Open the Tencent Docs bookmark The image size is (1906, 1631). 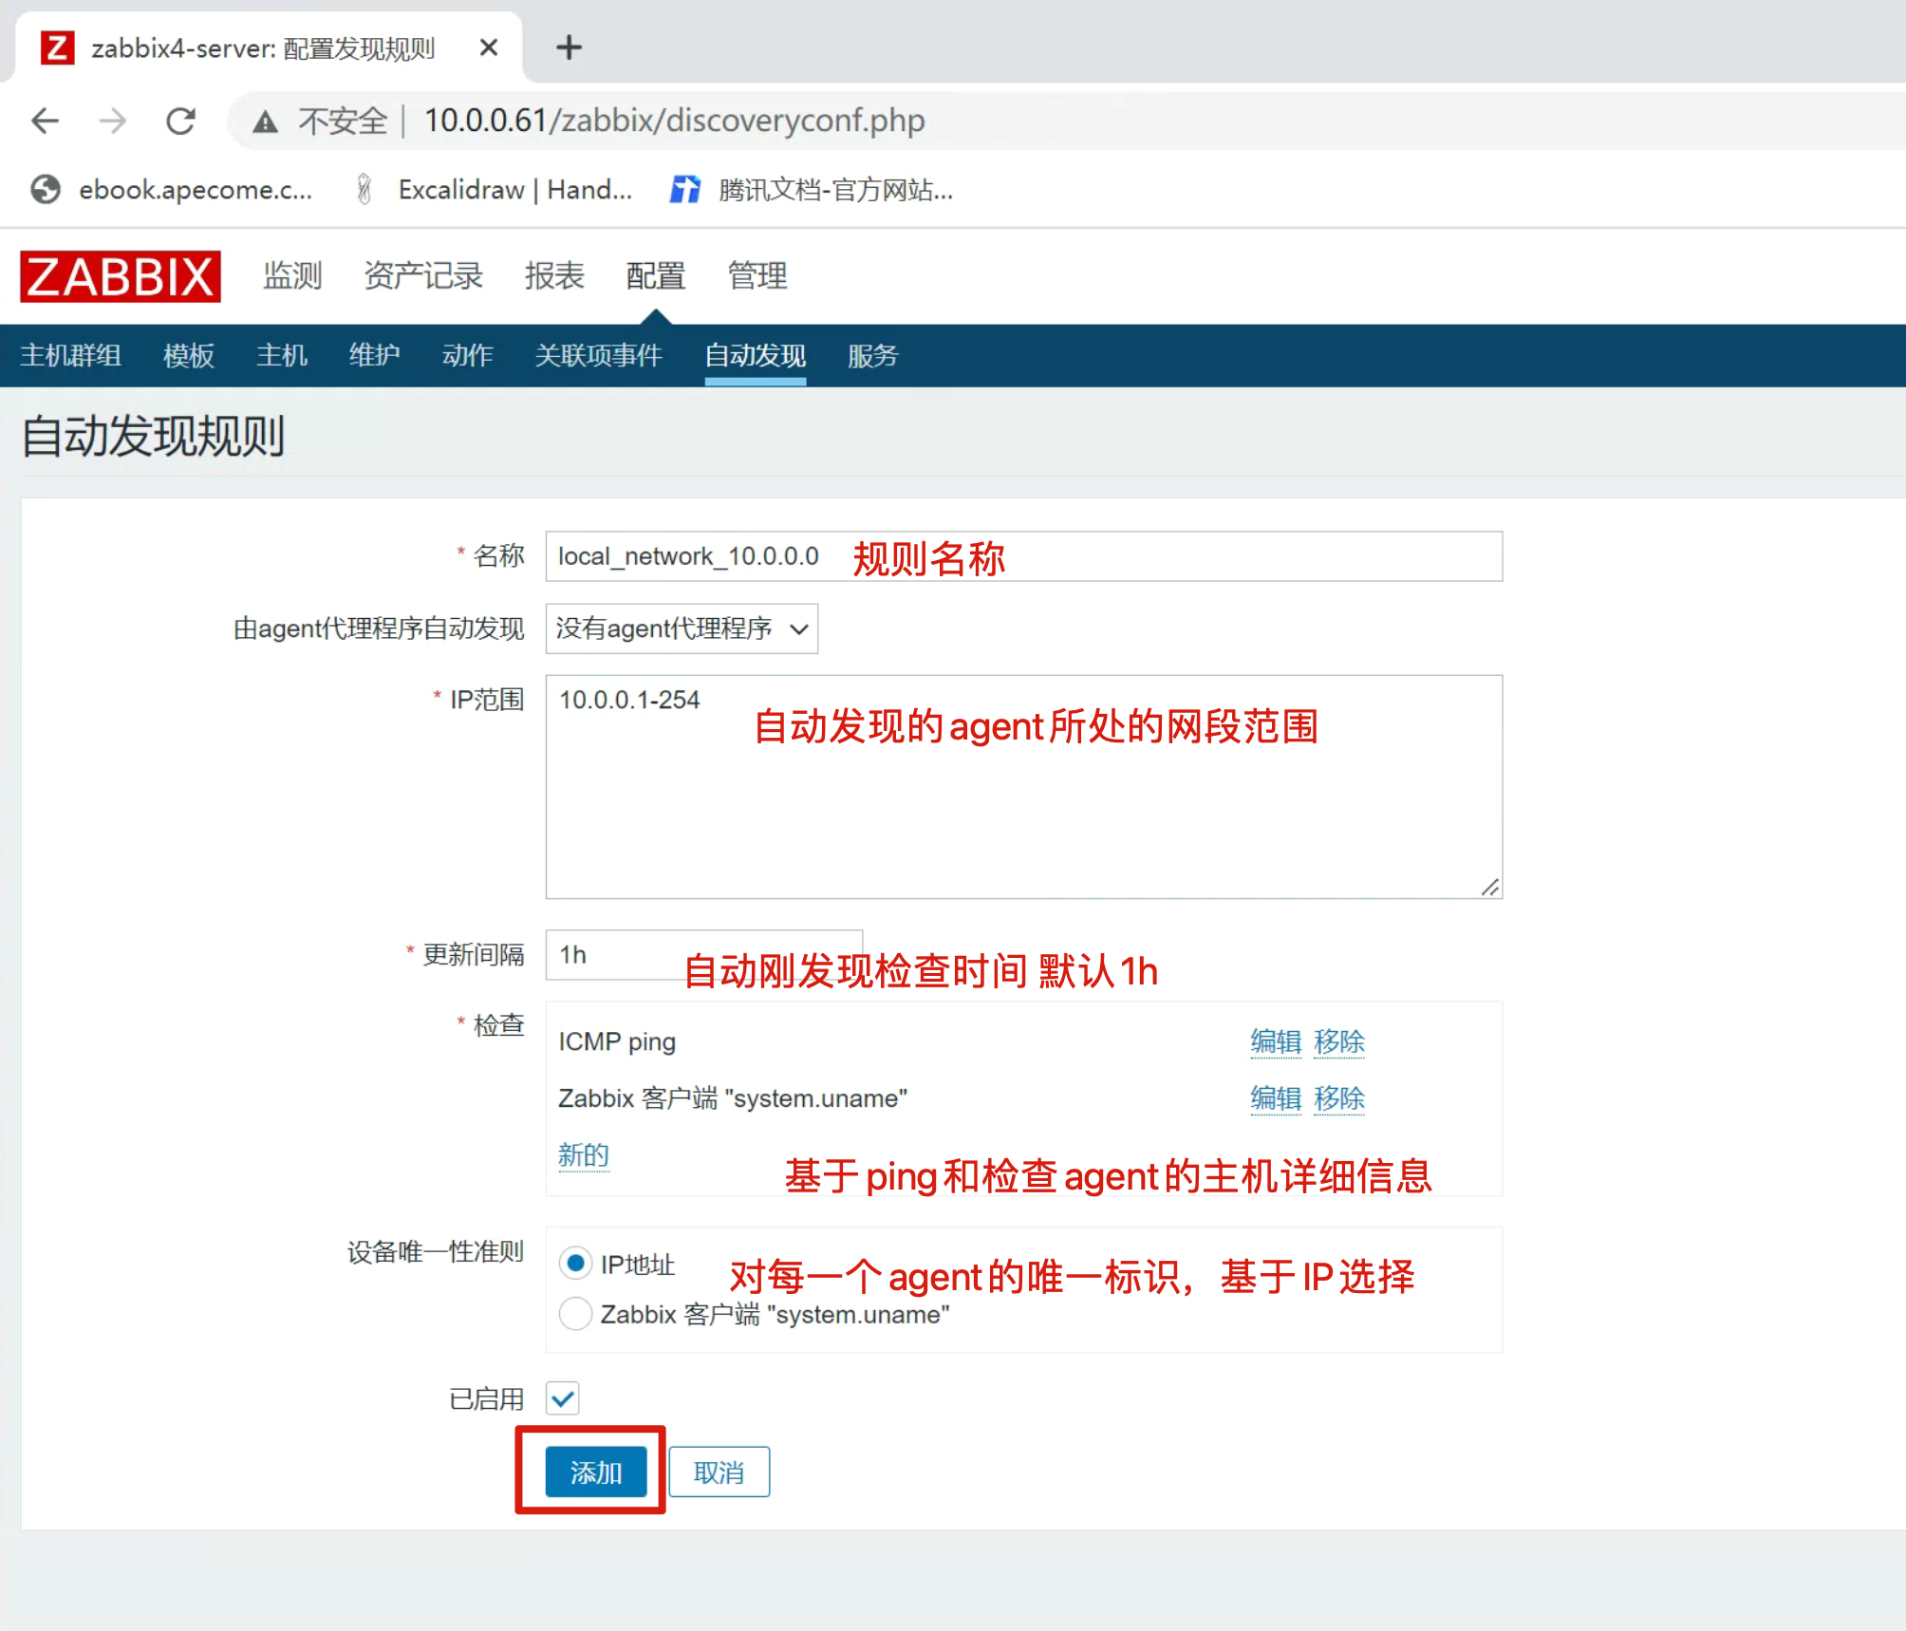tap(813, 190)
